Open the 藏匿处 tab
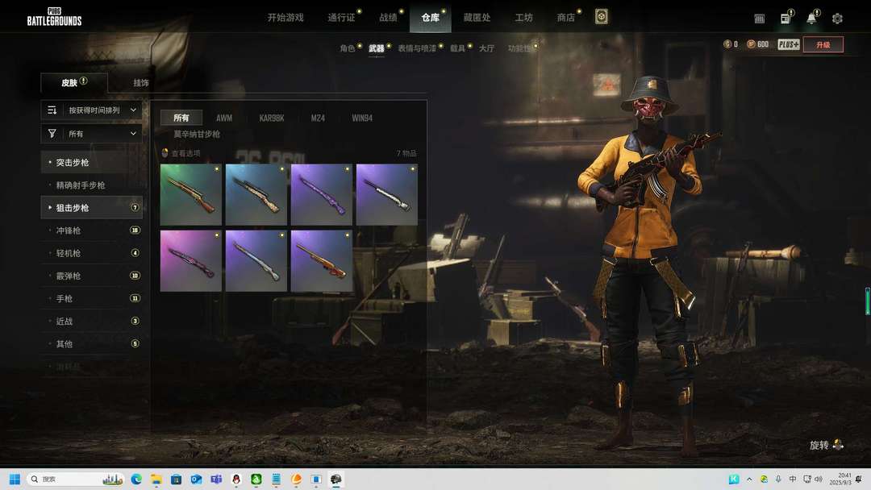Image resolution: width=871 pixels, height=490 pixels. coord(477,18)
